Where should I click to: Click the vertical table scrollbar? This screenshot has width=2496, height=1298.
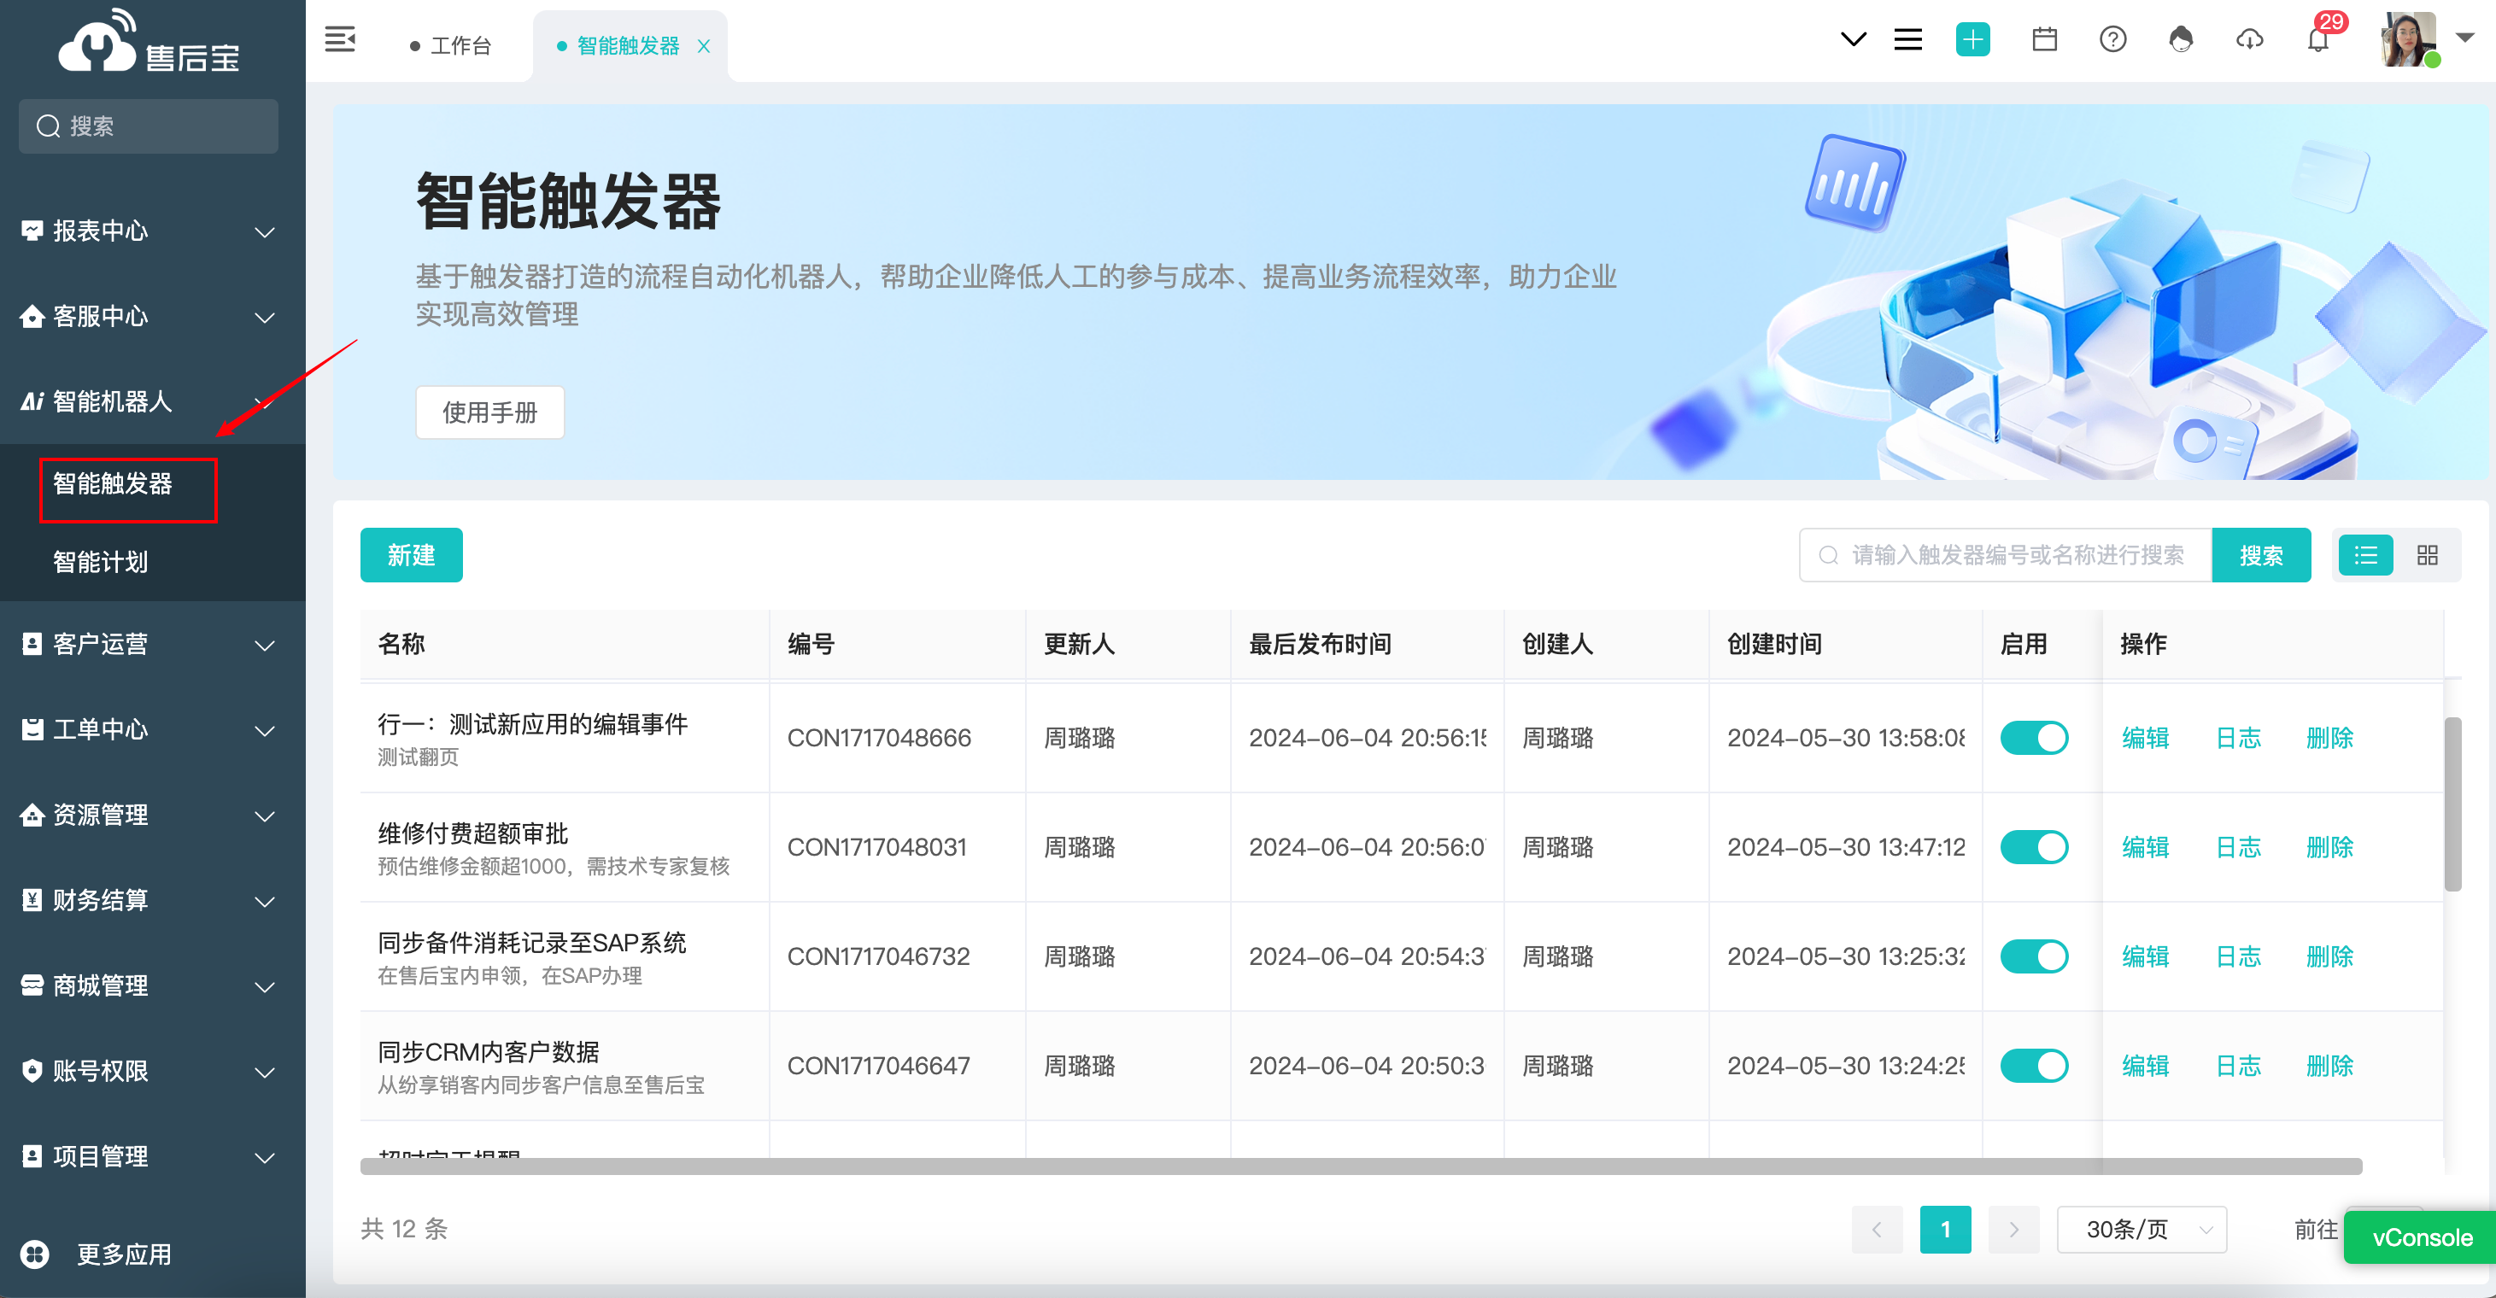tap(2453, 804)
